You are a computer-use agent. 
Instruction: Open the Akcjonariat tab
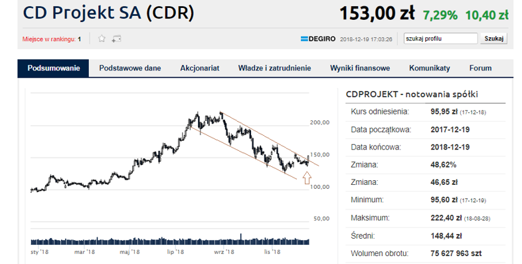point(200,68)
